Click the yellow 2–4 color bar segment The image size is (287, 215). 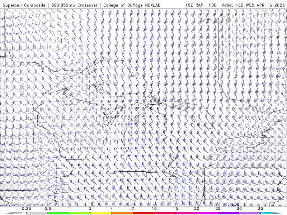coord(101,213)
